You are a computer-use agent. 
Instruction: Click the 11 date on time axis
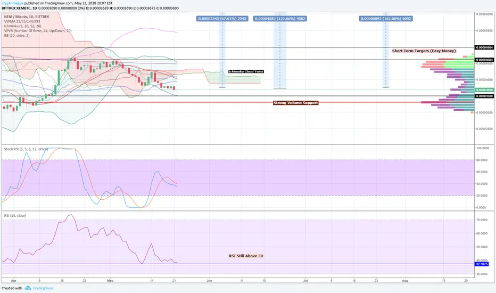point(242,281)
